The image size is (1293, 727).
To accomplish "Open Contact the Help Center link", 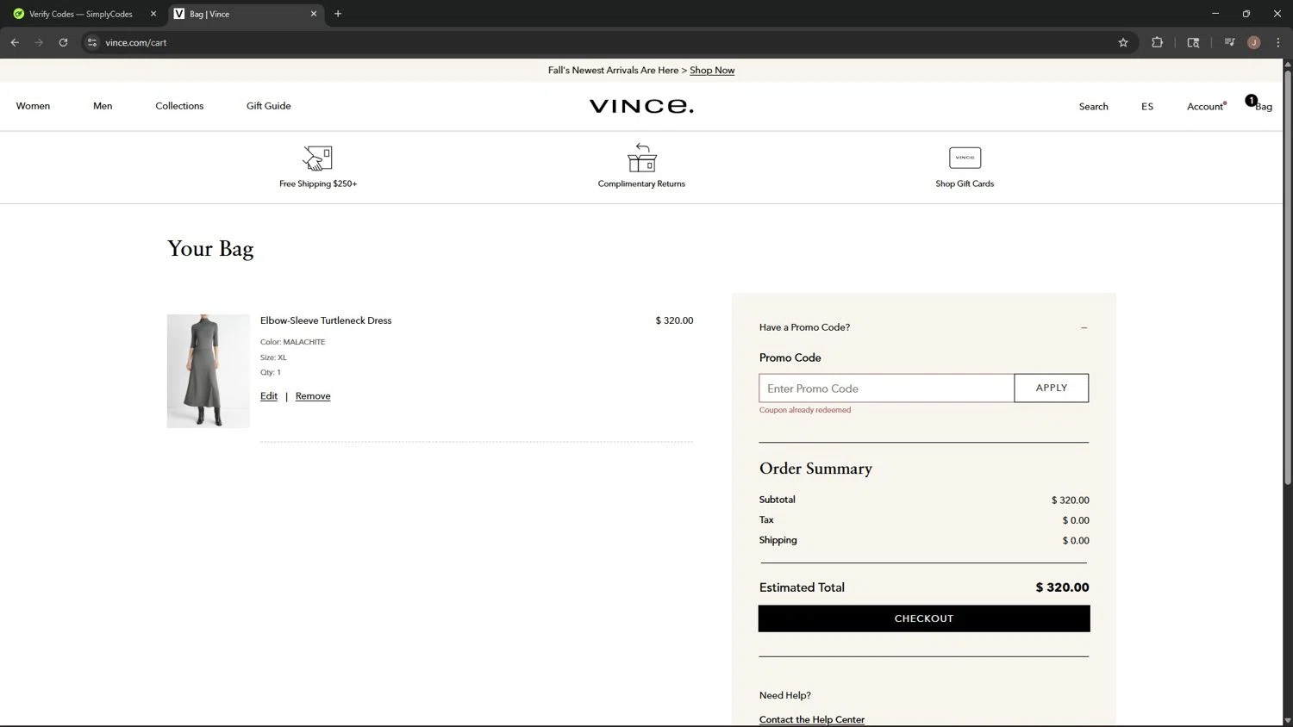I will click(x=812, y=720).
